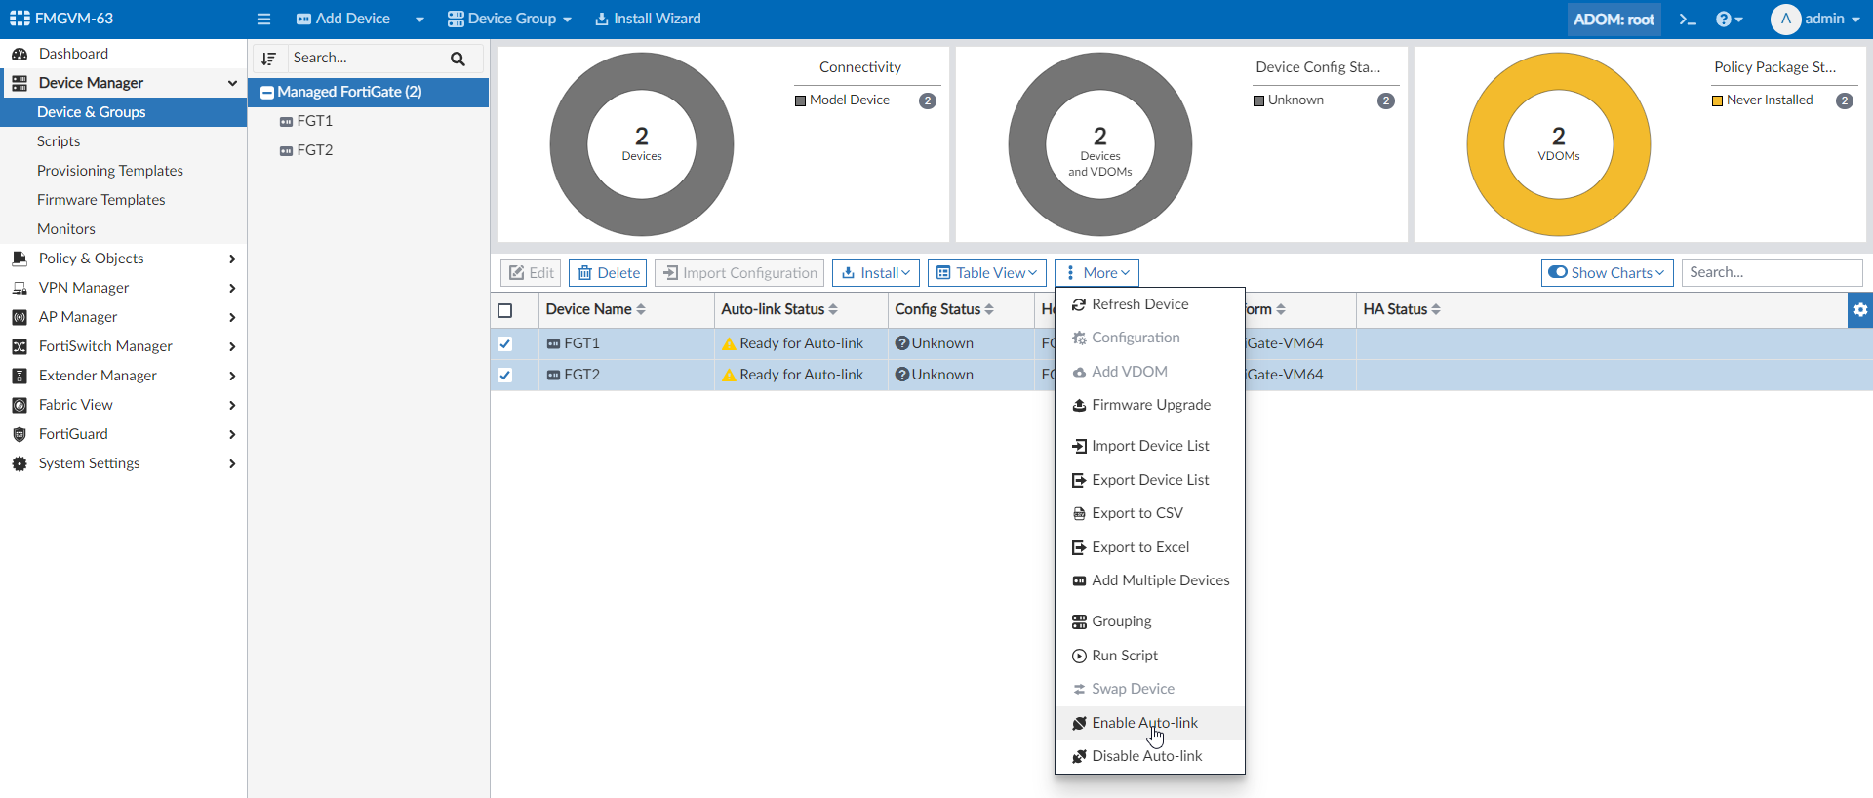This screenshot has width=1873, height=798.
Task: Select Enable Auto-link from More menu
Action: [x=1149, y=723]
